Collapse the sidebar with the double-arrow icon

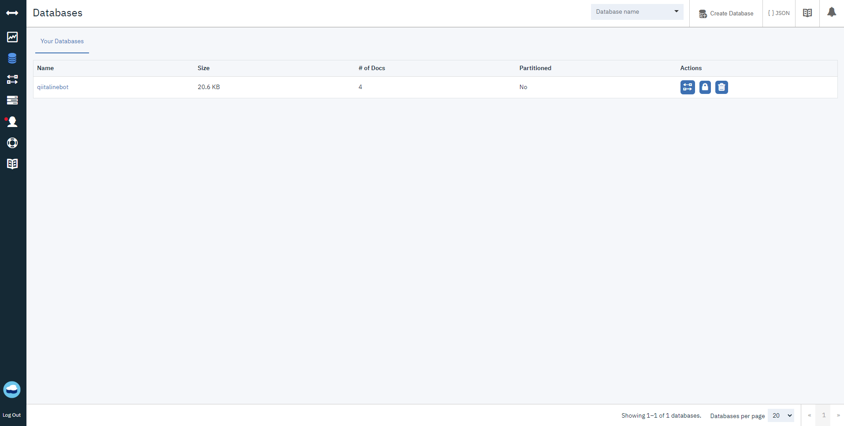[x=12, y=13]
